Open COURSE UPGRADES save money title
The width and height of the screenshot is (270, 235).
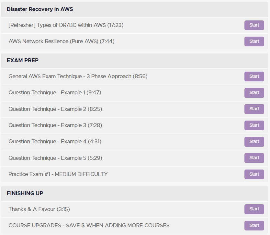click(x=89, y=226)
